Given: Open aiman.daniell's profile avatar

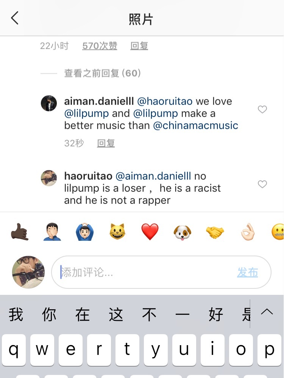Looking at the screenshot, I should [x=49, y=103].
